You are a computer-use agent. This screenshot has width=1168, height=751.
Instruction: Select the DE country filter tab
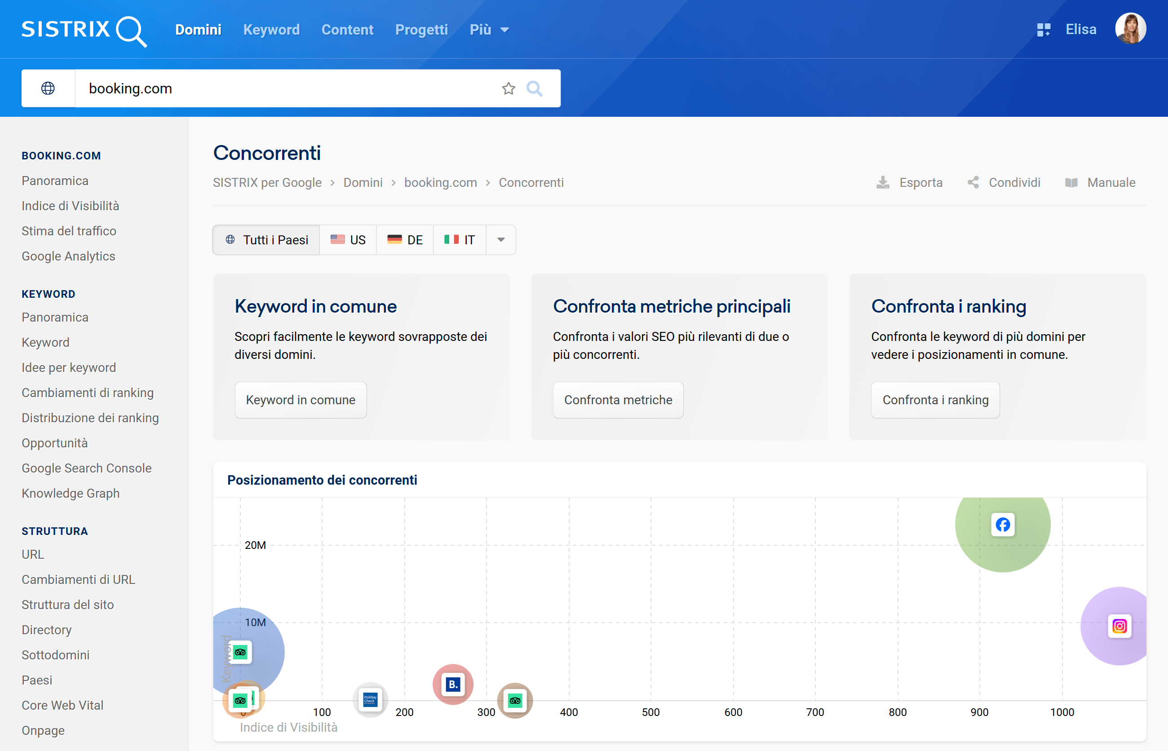point(404,240)
